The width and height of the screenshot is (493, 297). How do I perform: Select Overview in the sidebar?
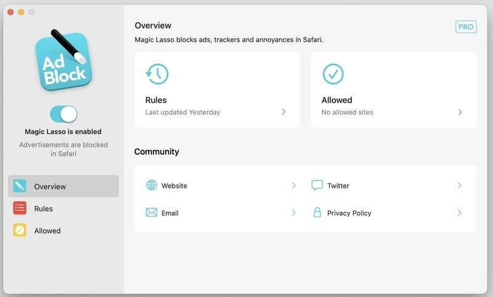tap(63, 186)
